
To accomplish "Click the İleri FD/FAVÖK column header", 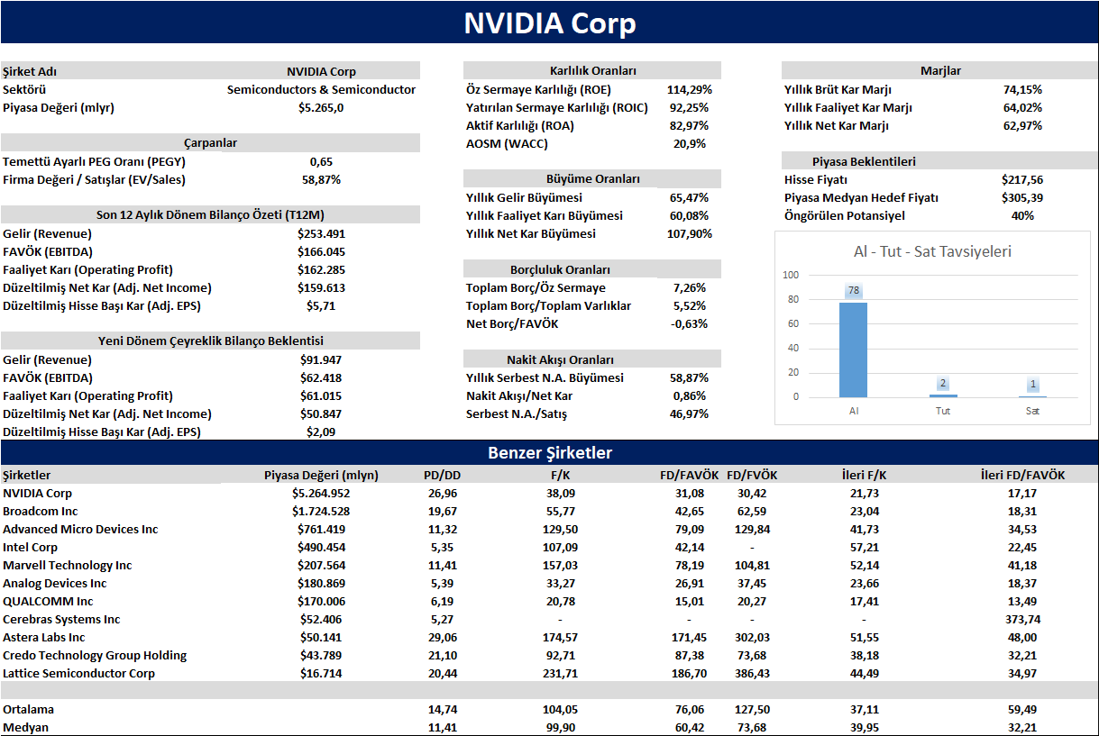I will 1022,475.
